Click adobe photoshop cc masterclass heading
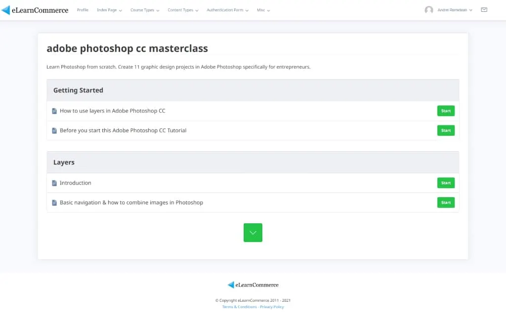The height and width of the screenshot is (323, 506). [x=127, y=48]
